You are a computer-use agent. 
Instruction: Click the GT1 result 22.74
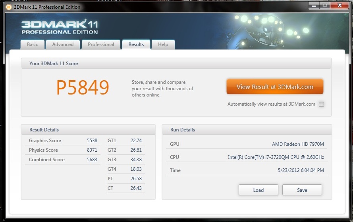(136, 141)
